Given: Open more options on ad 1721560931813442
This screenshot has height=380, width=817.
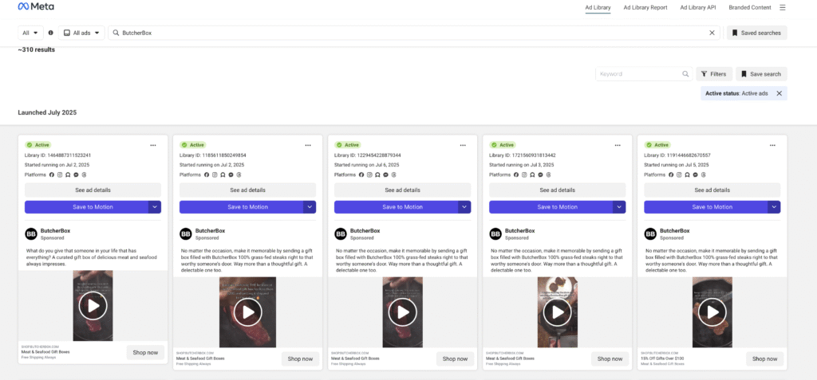Looking at the screenshot, I should click(x=618, y=145).
